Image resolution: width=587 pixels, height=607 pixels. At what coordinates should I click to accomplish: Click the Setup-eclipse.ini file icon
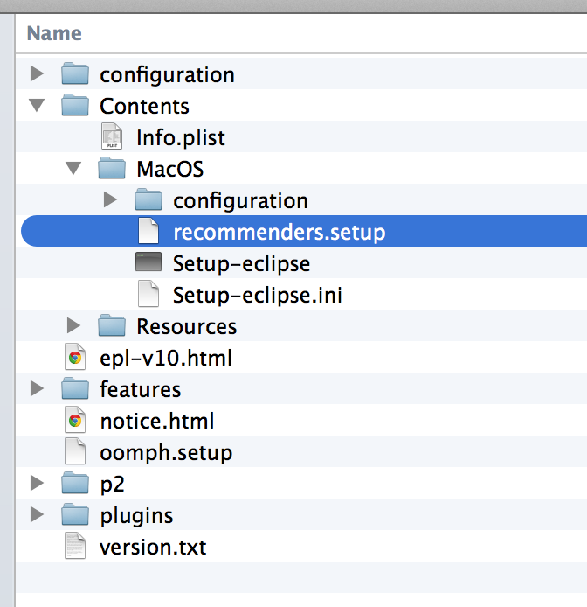(148, 294)
